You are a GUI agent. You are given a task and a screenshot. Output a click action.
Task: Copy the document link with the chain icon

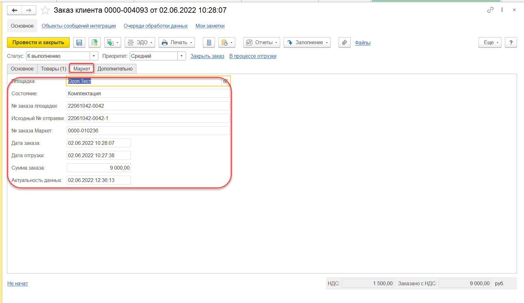490,10
